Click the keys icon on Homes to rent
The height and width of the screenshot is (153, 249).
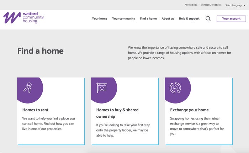click(28, 88)
